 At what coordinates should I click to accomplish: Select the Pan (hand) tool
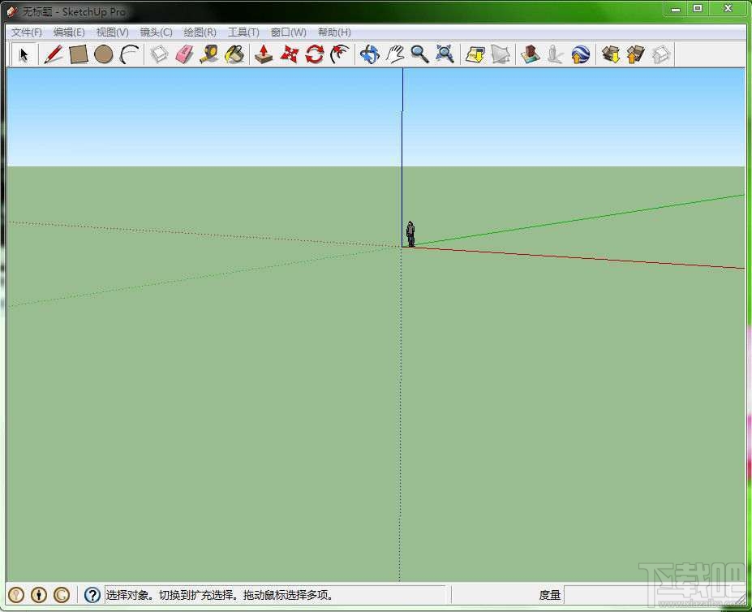[x=395, y=54]
